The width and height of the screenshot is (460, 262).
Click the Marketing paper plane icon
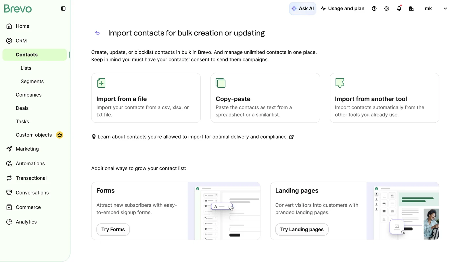point(9,149)
